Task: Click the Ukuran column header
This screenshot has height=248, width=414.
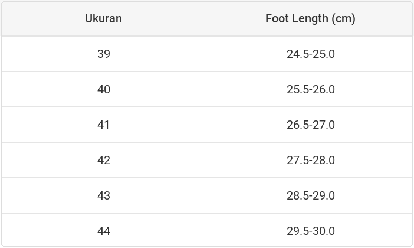Action: [x=103, y=18]
